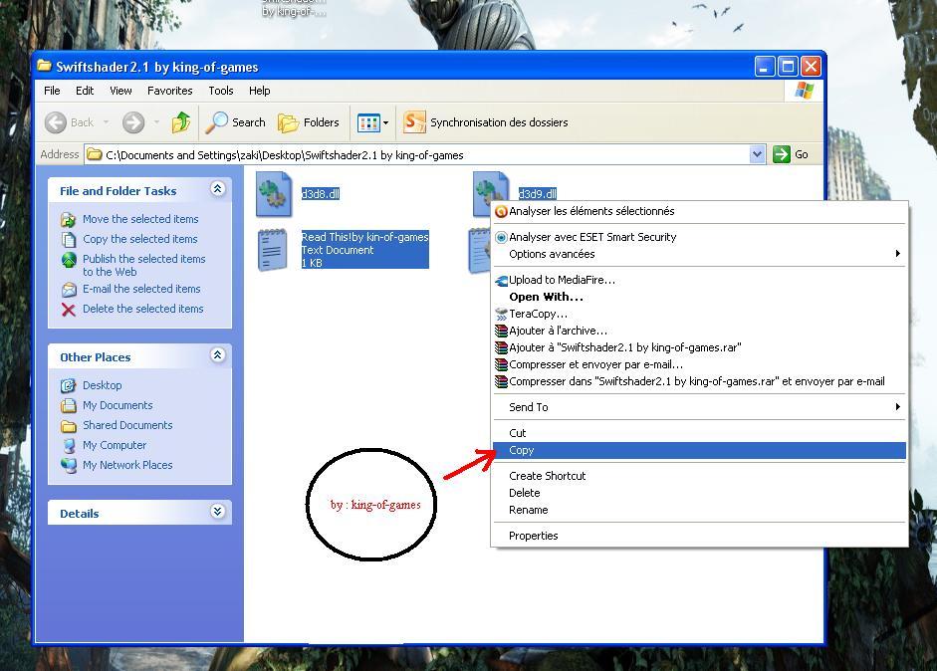Click Delete the selected items
This screenshot has width=937, height=671.
pos(142,309)
